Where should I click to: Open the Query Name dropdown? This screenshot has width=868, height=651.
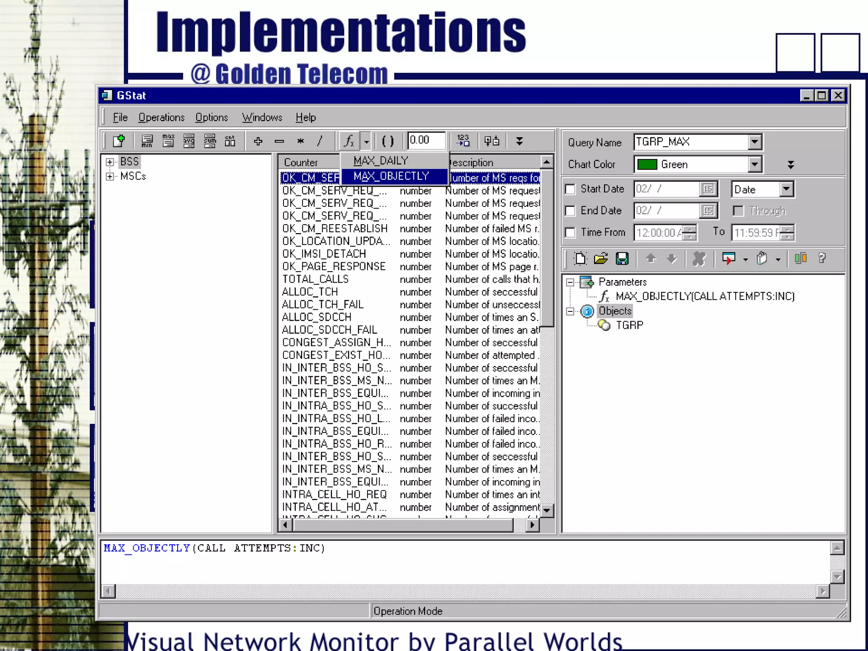pos(754,142)
